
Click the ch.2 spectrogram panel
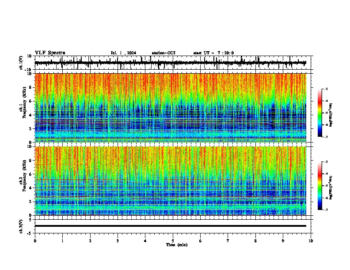(171, 181)
